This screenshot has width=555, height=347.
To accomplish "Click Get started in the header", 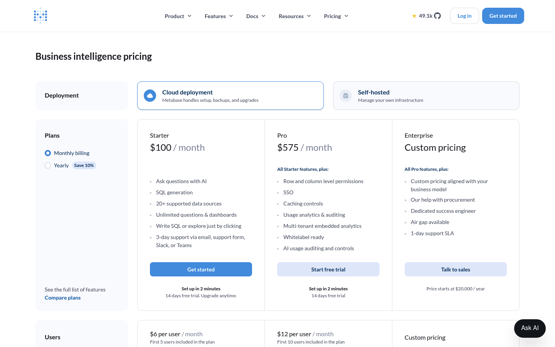I will (x=503, y=16).
